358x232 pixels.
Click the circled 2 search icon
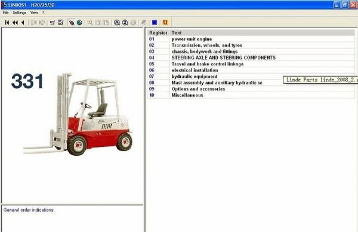[125, 23]
